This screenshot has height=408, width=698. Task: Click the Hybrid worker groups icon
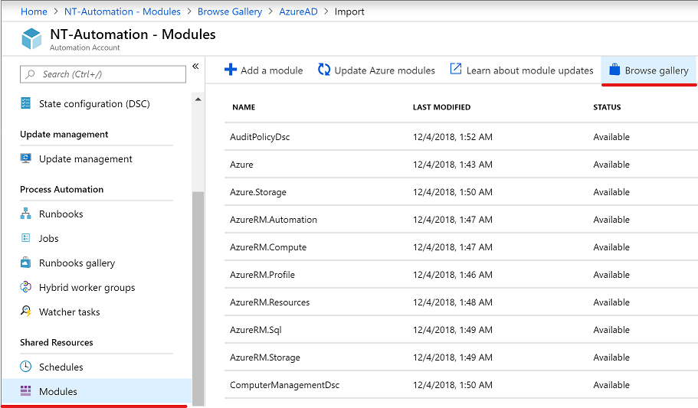(26, 287)
